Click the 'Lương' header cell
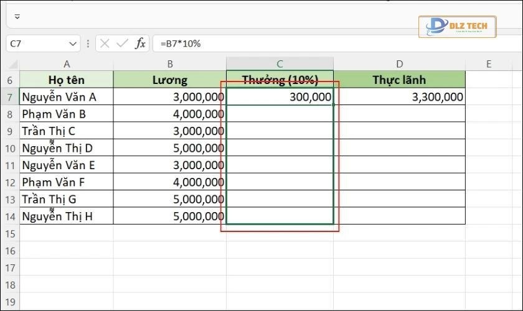This screenshot has width=523, height=311. (x=170, y=80)
